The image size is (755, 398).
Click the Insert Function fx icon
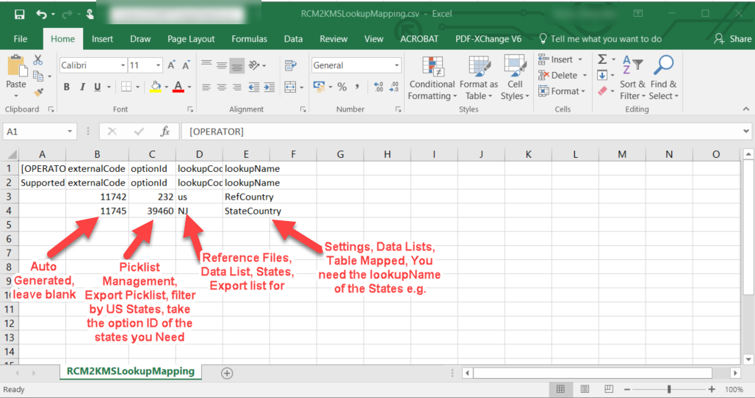click(x=165, y=131)
